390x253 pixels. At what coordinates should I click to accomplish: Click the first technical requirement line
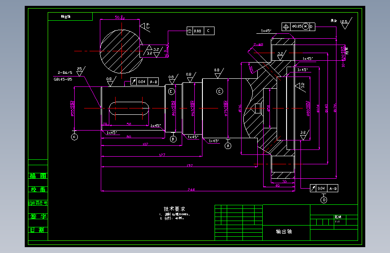[175, 214]
